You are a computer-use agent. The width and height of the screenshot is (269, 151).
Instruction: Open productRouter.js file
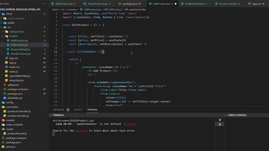pos(17,133)
